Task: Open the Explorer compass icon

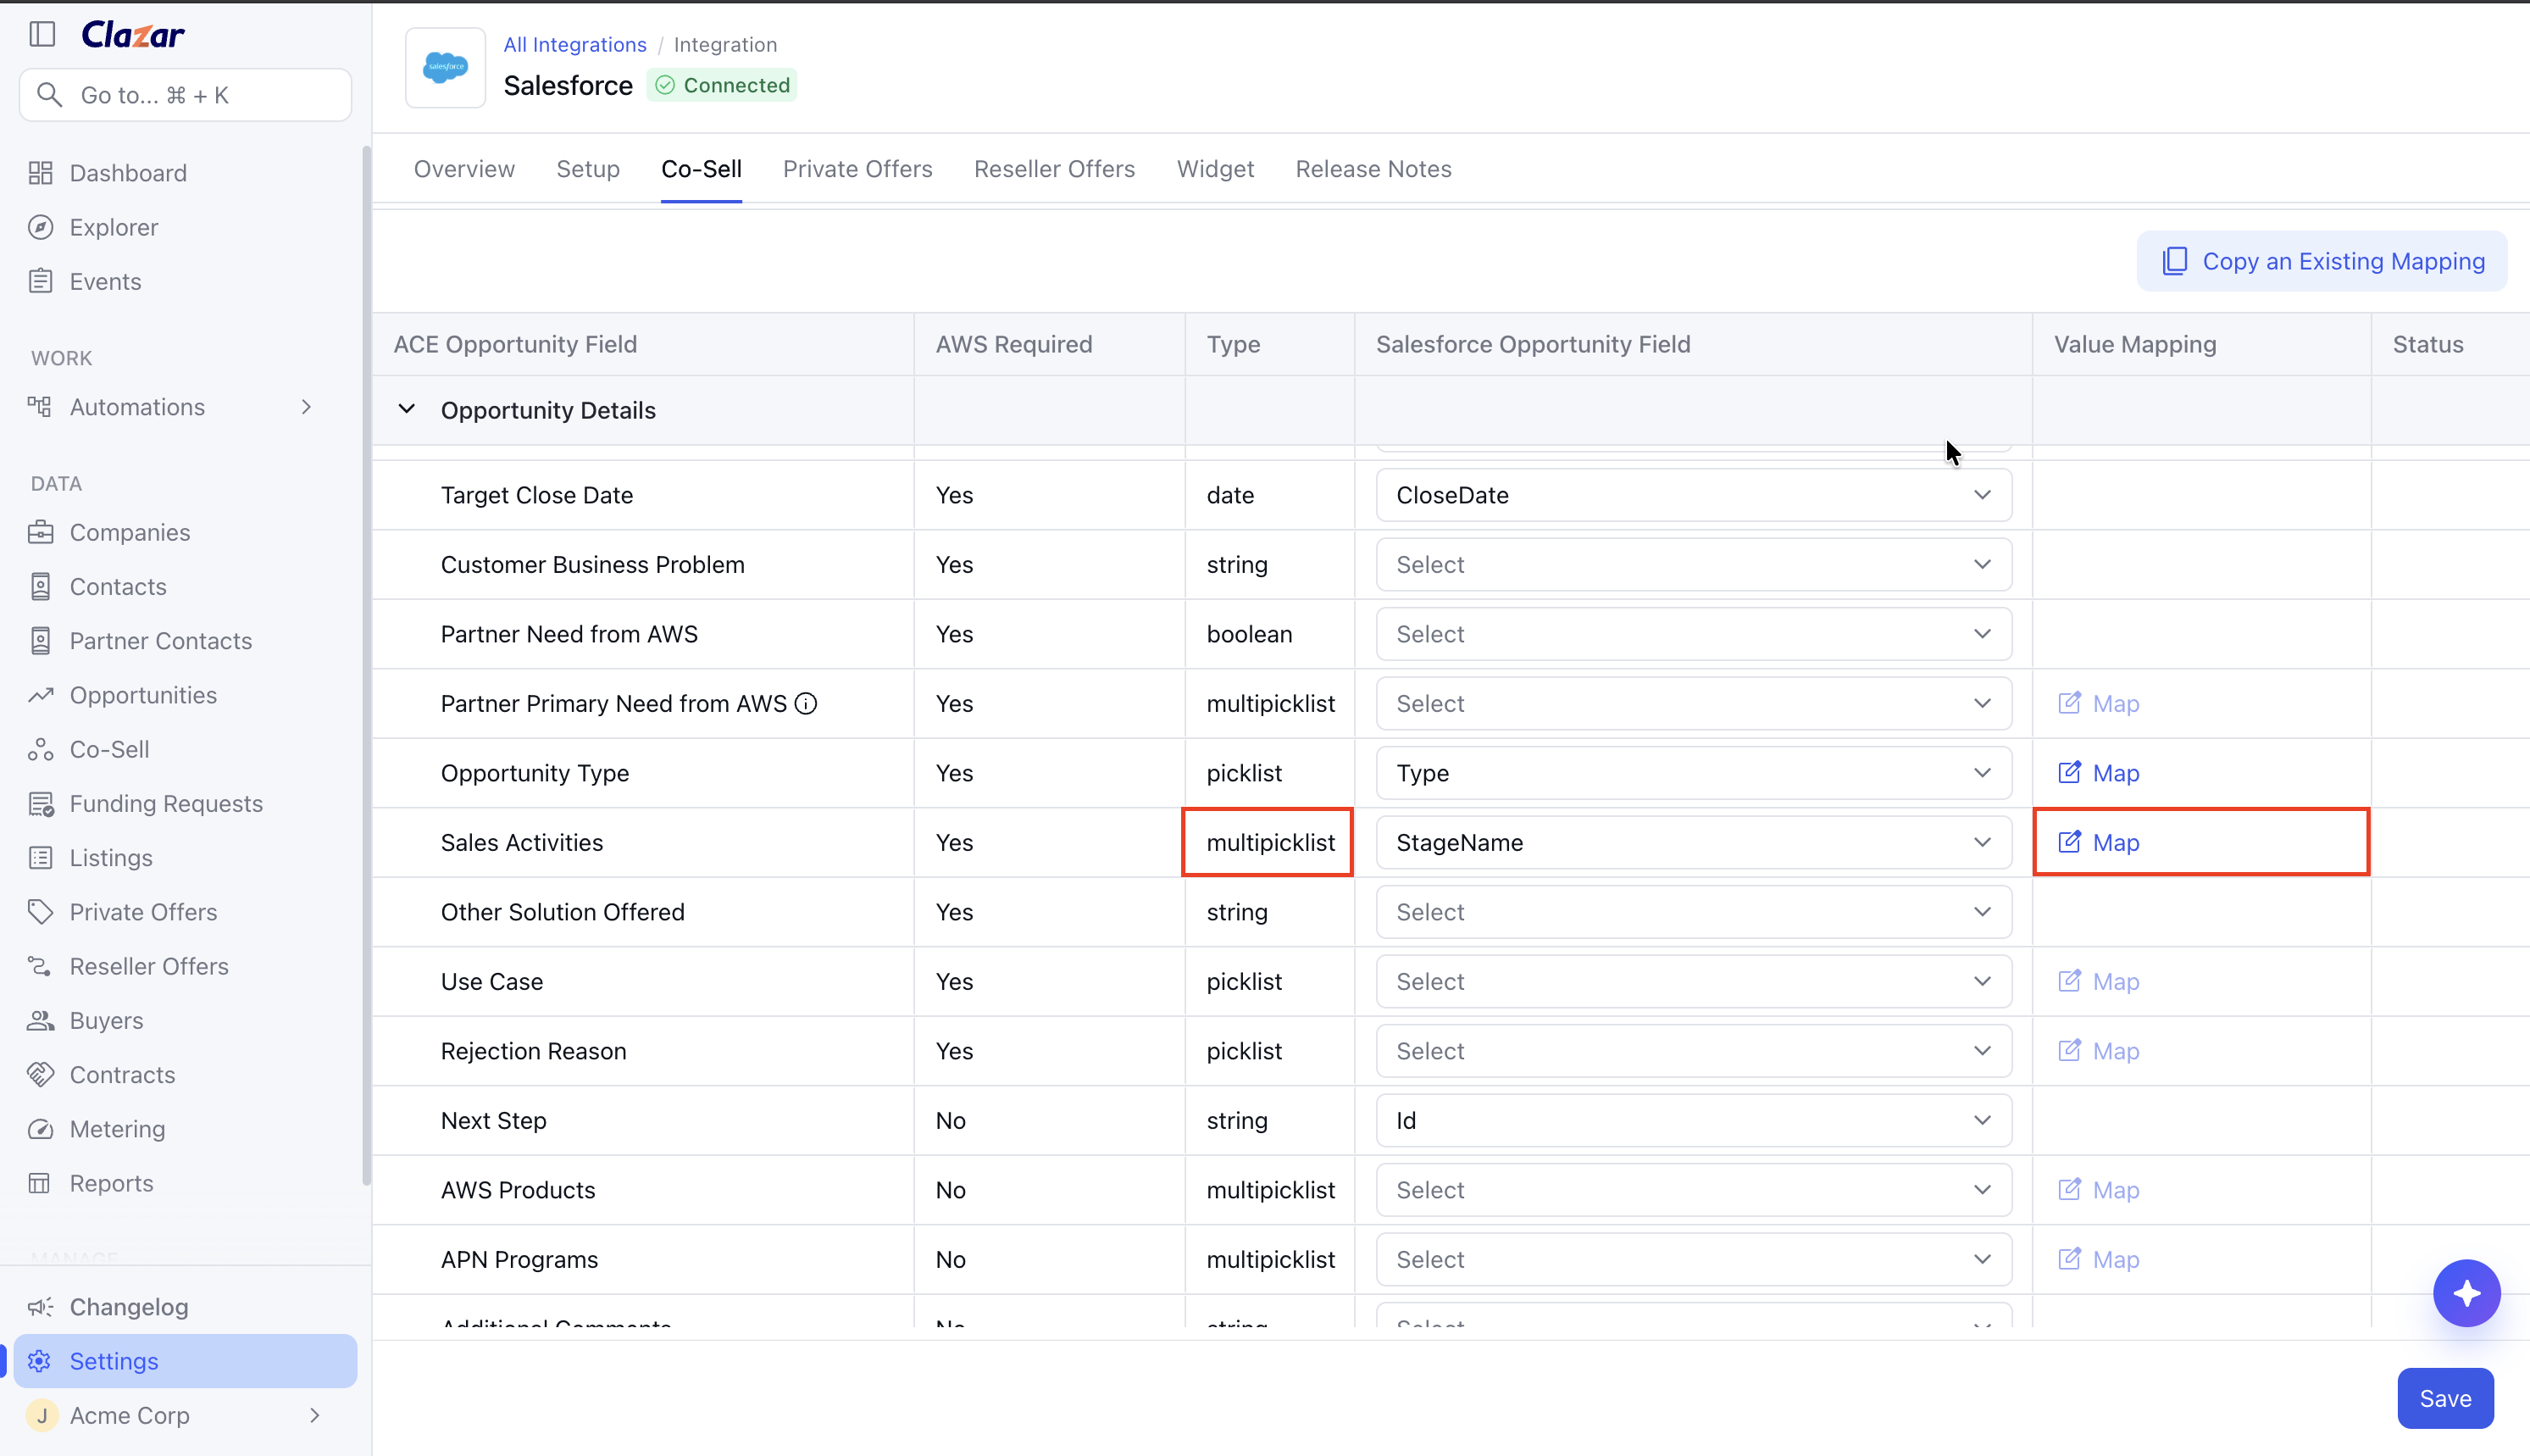Action: 41,227
